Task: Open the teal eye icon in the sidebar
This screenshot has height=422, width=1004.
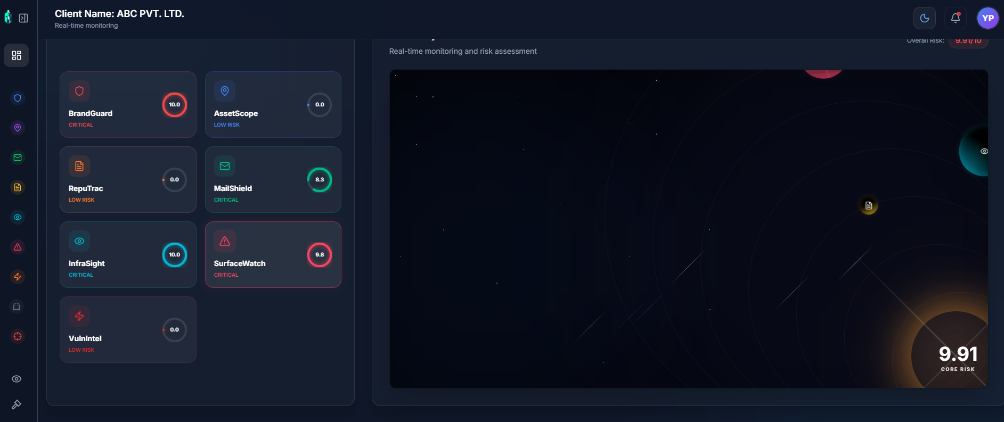Action: click(18, 217)
